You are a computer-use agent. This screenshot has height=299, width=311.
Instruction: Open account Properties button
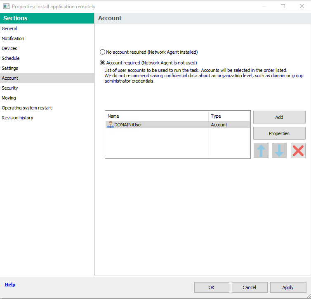pos(279,133)
